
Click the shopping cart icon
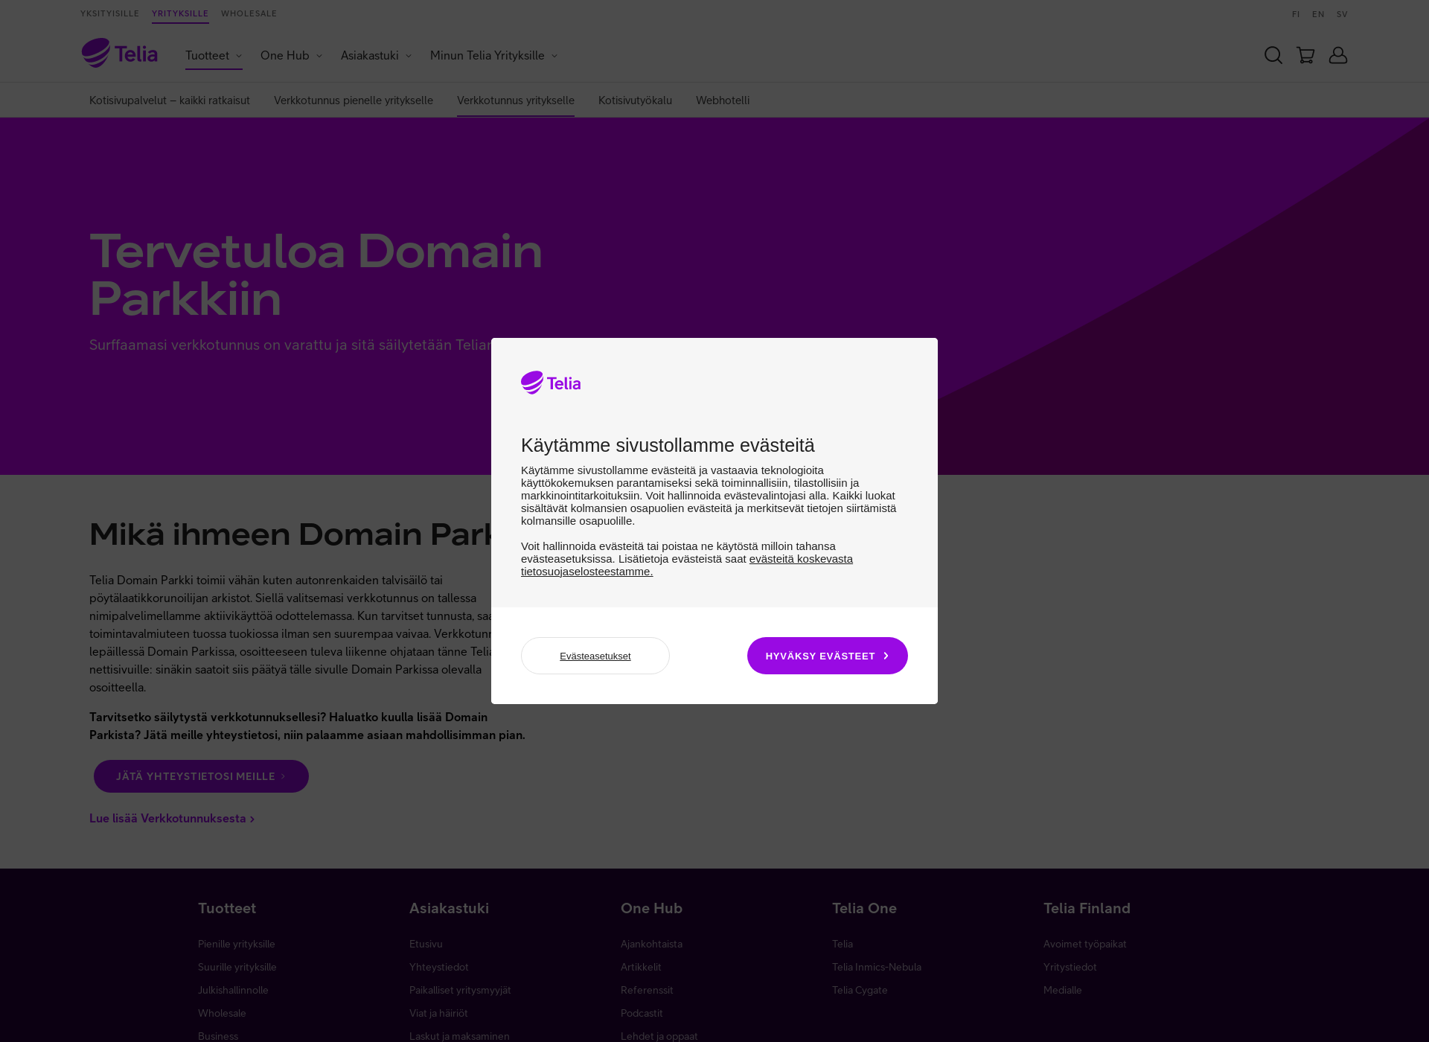coord(1305,54)
